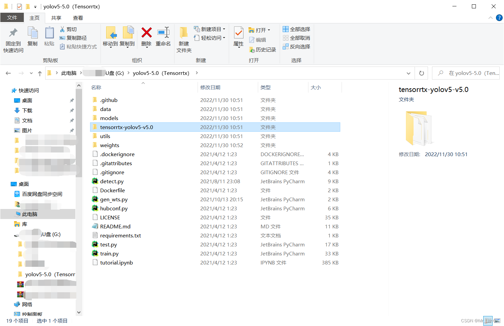
Task: Open the Open (打开) dropdown
Action: (260, 30)
